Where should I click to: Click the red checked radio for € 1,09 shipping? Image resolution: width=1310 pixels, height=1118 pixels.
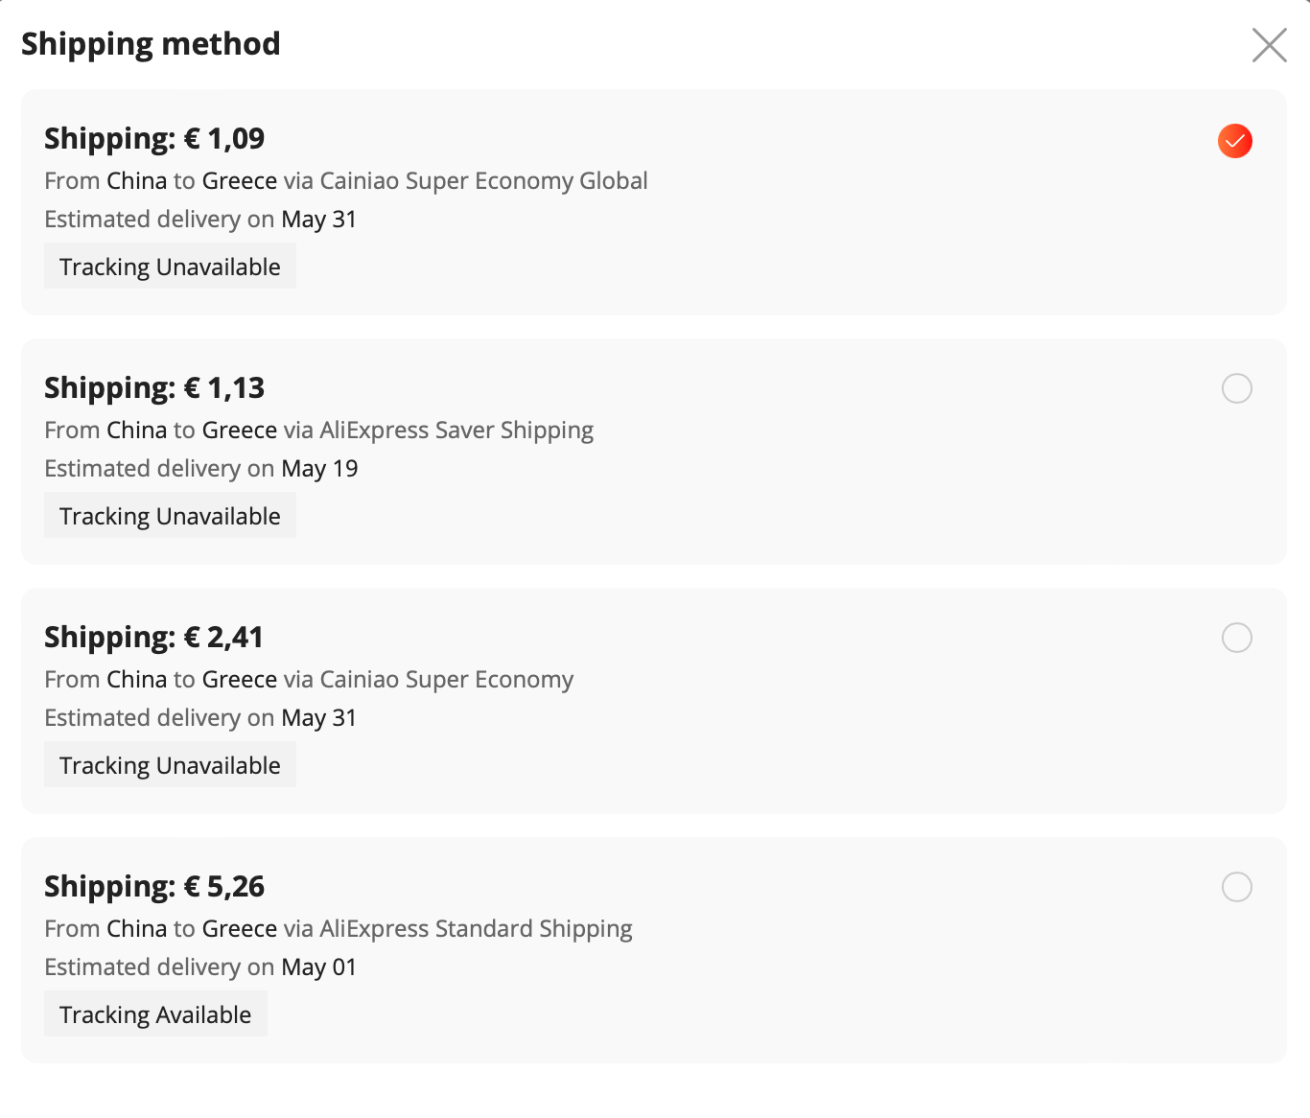pyautogui.click(x=1235, y=141)
